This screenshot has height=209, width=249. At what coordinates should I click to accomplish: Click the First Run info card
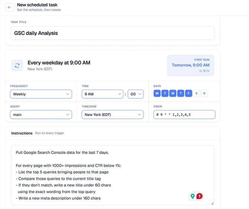point(190,65)
